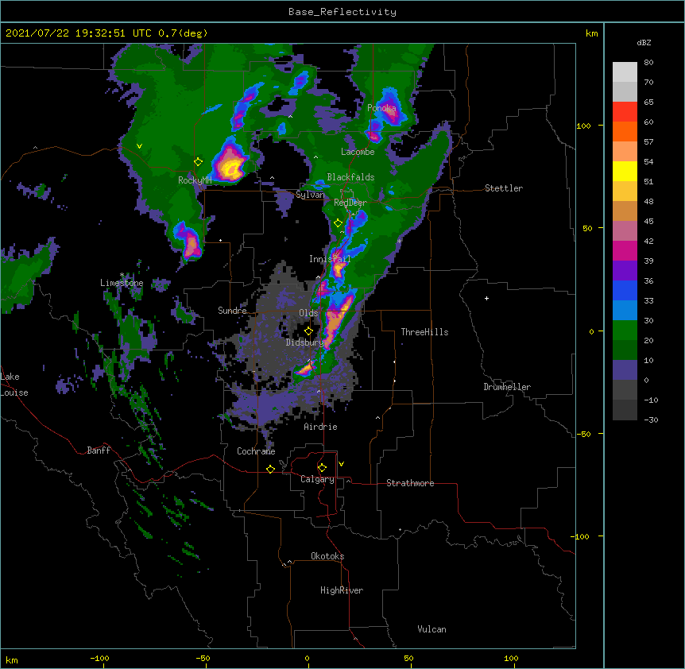Click the 100 label on the right axis
This screenshot has height=669, width=685.
[583, 126]
